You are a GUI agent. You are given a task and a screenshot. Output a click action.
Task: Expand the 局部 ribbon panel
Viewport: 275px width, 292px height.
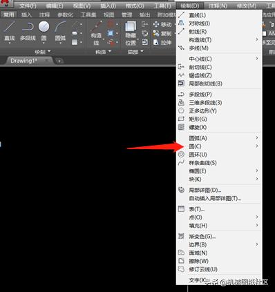click(135, 52)
